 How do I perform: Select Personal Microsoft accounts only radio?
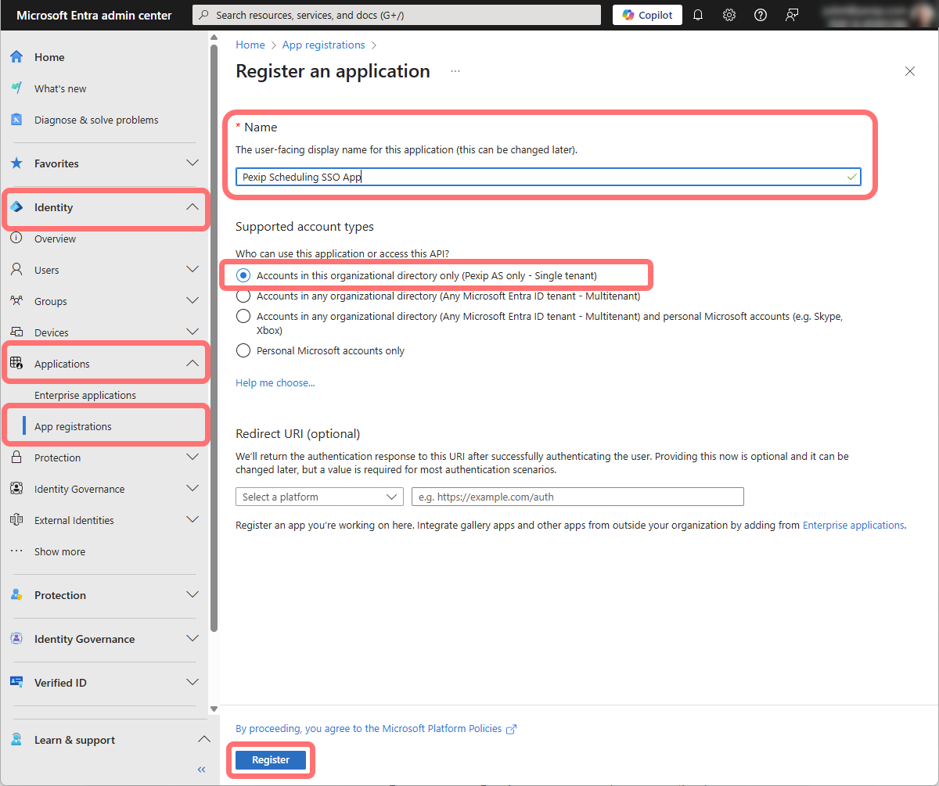[x=243, y=350]
